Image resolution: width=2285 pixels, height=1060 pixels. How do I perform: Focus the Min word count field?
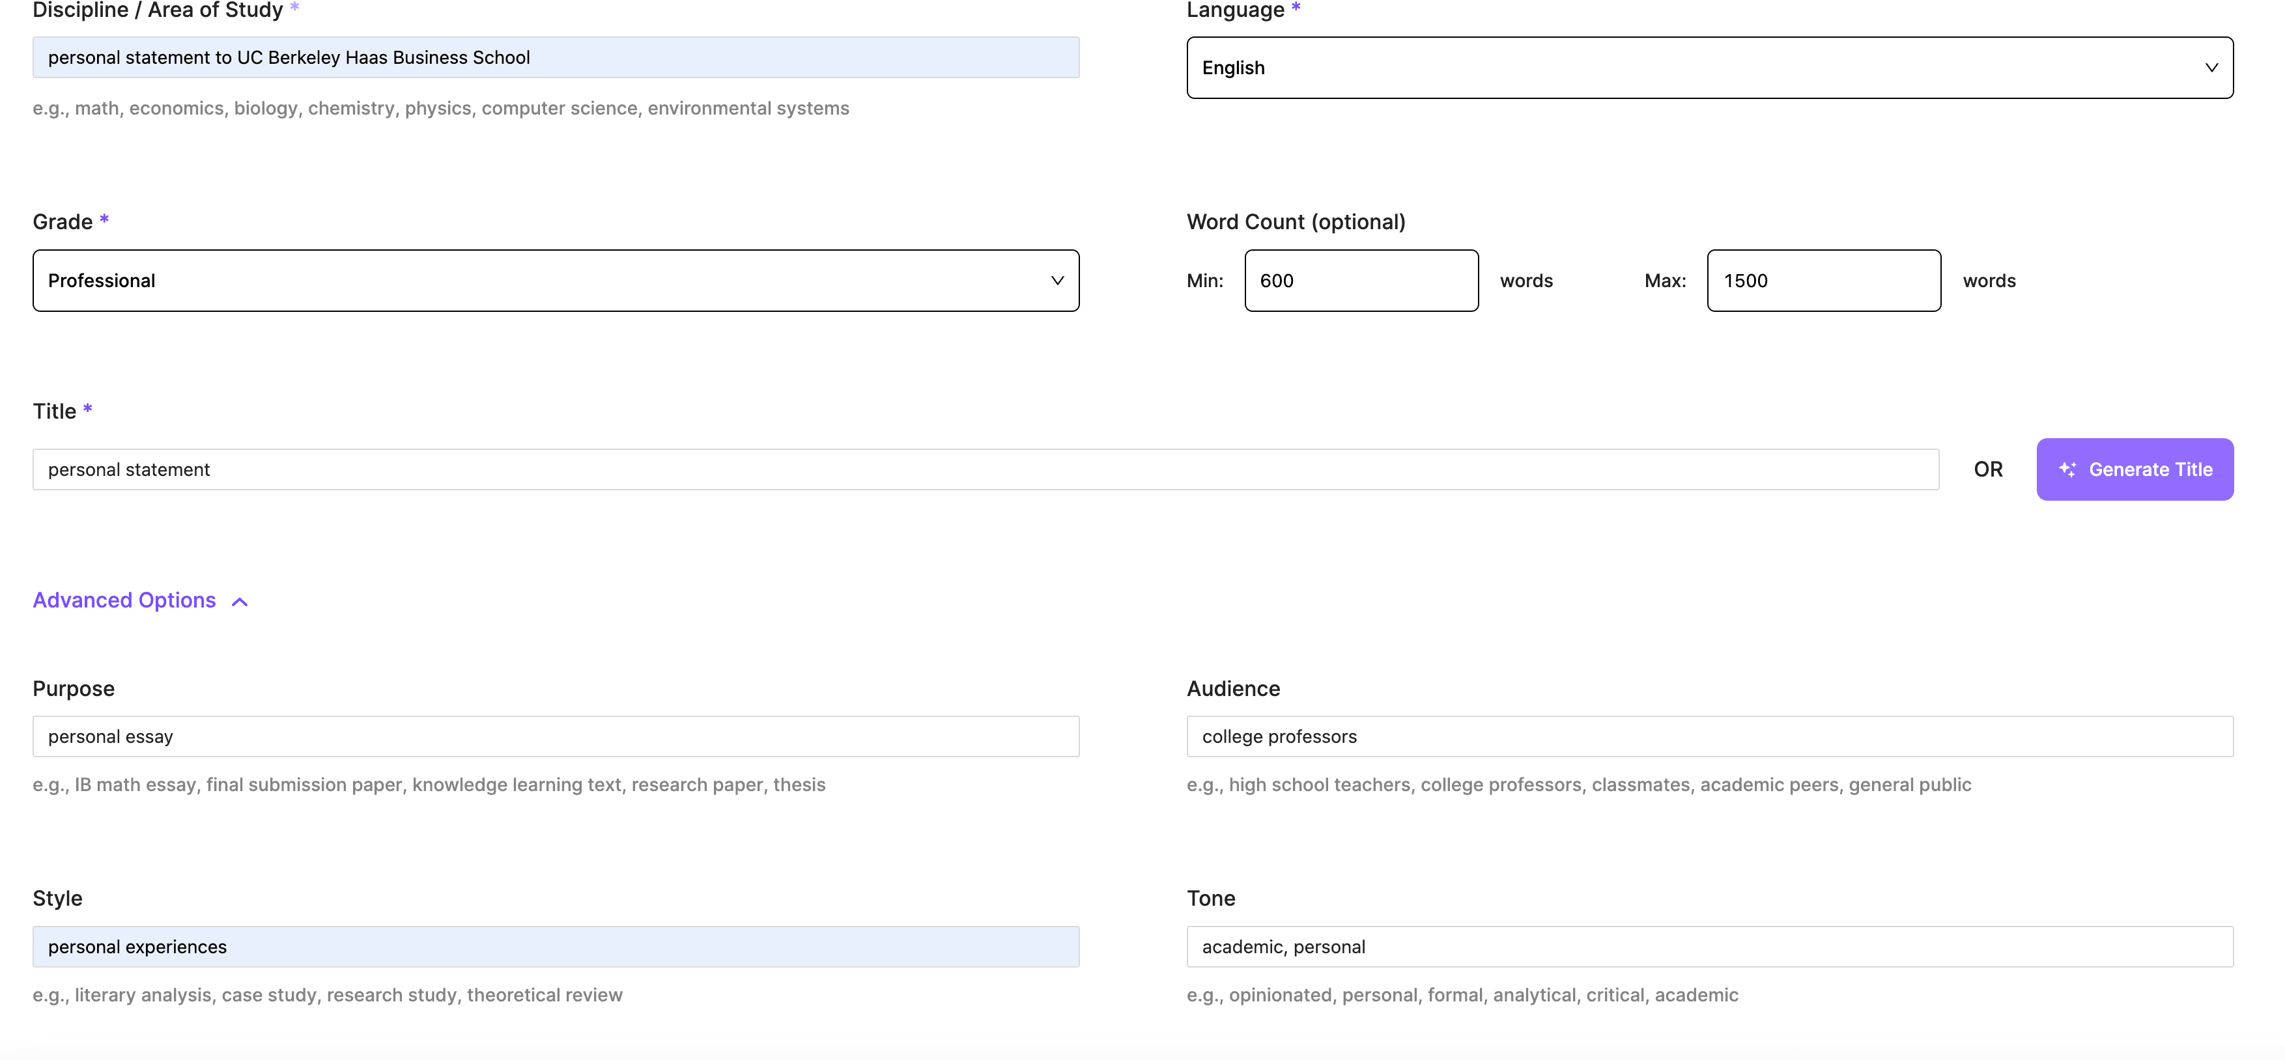tap(1361, 281)
